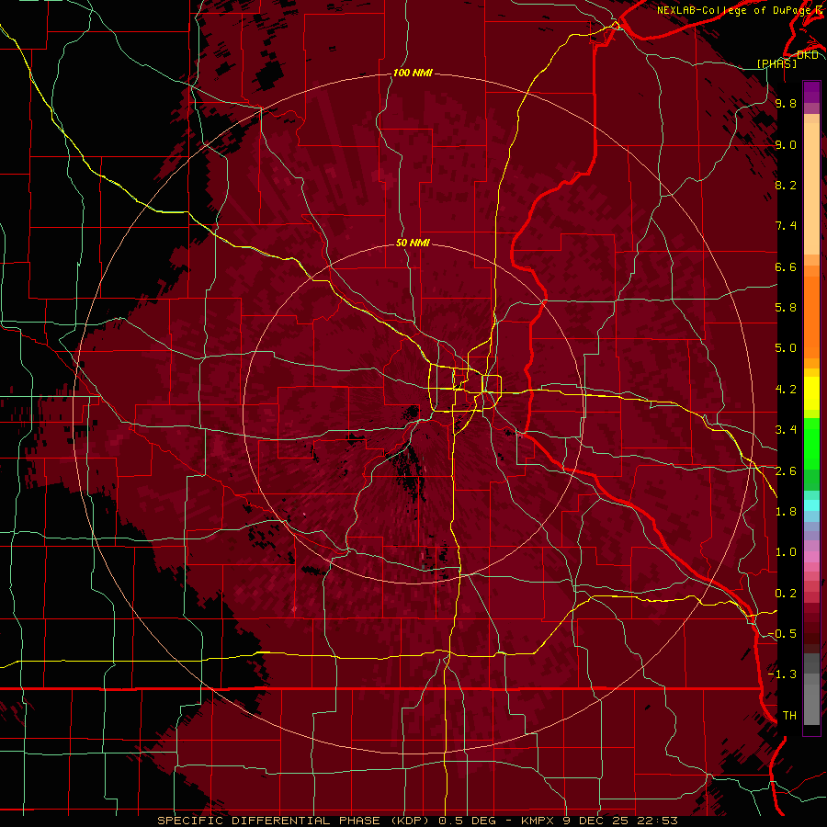Click the 5.8 legend value

point(786,308)
